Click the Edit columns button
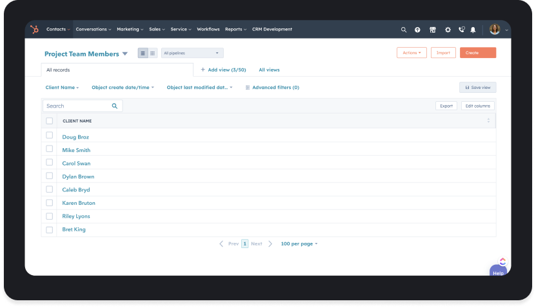Viewport: 536px width, 308px height. (x=477, y=106)
